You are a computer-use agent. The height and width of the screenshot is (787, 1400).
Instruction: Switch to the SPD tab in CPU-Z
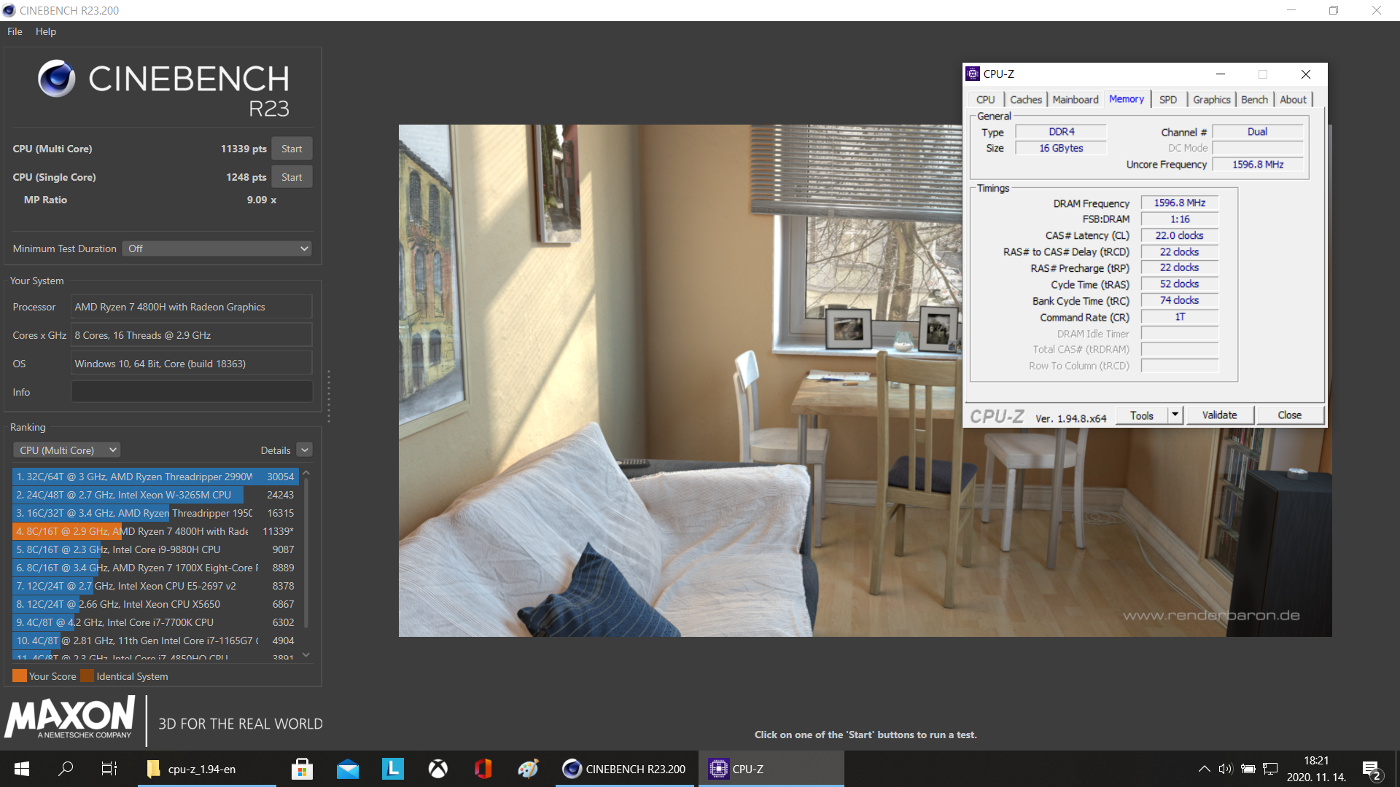(x=1168, y=100)
